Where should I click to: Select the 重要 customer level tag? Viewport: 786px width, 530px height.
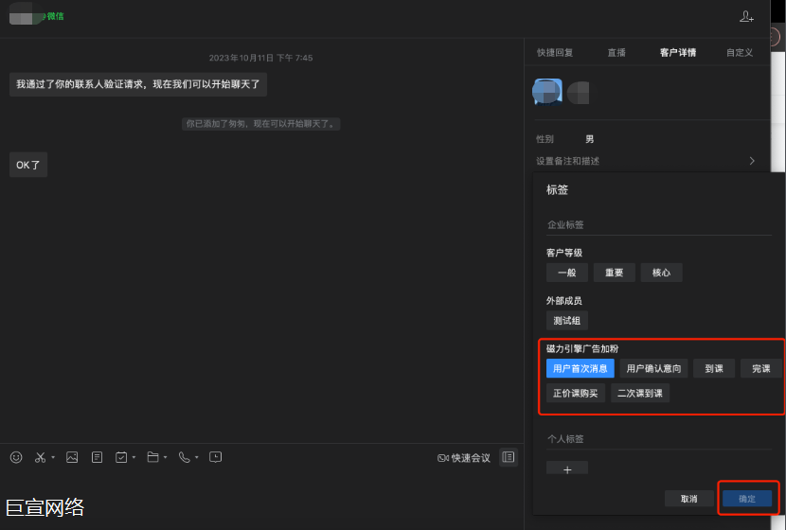pyautogui.click(x=614, y=273)
